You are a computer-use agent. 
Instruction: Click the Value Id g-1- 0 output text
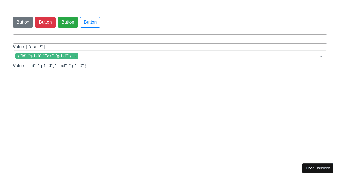[x=50, y=66]
